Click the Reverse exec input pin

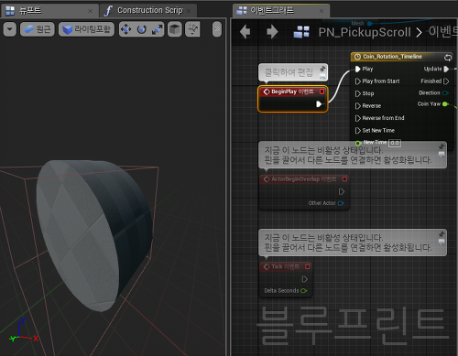pos(358,106)
